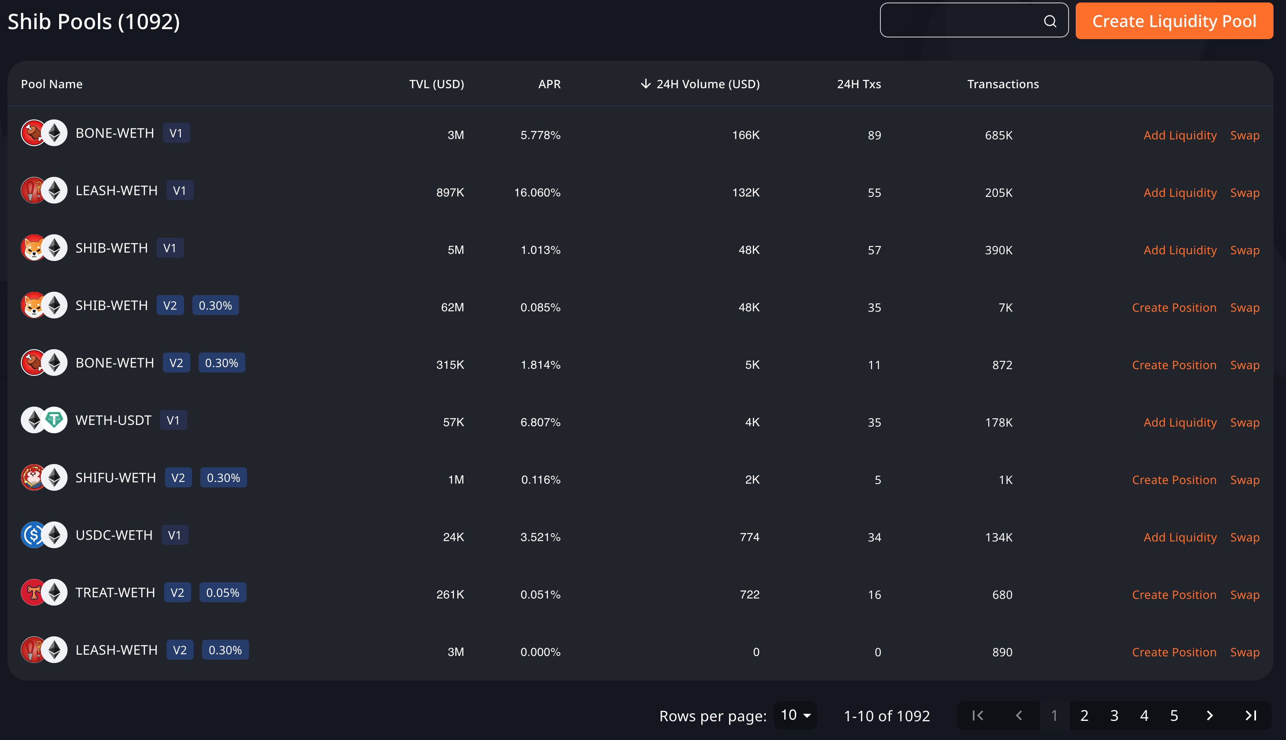Image resolution: width=1286 pixels, height=740 pixels.
Task: Click Create Position for SHIB-WETH V2
Action: tap(1174, 308)
